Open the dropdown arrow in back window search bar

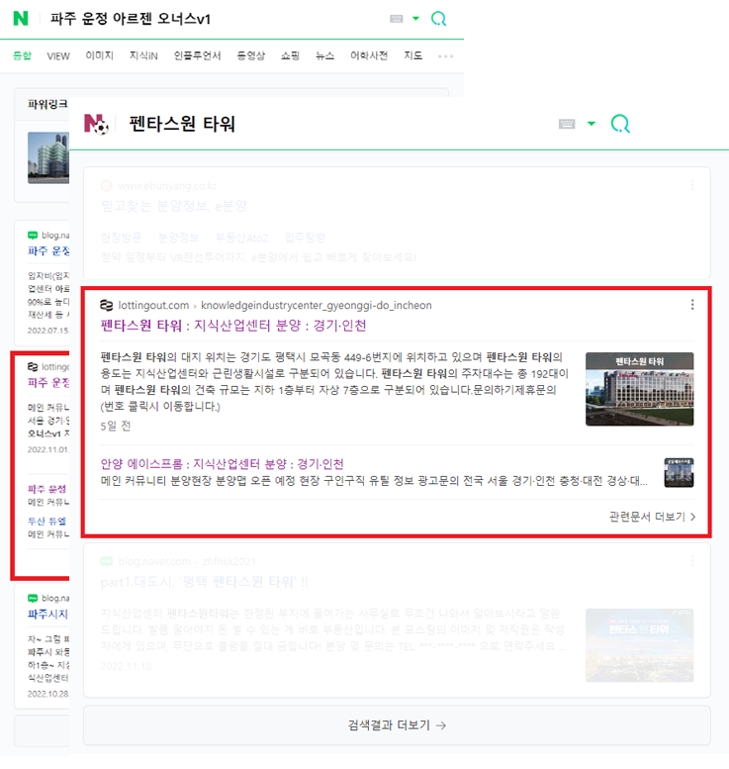(415, 19)
